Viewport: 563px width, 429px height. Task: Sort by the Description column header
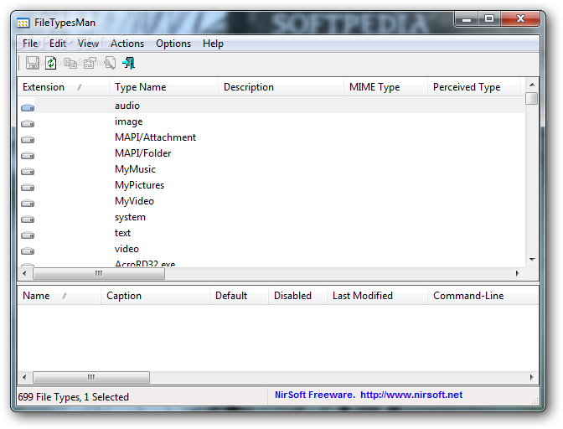281,87
